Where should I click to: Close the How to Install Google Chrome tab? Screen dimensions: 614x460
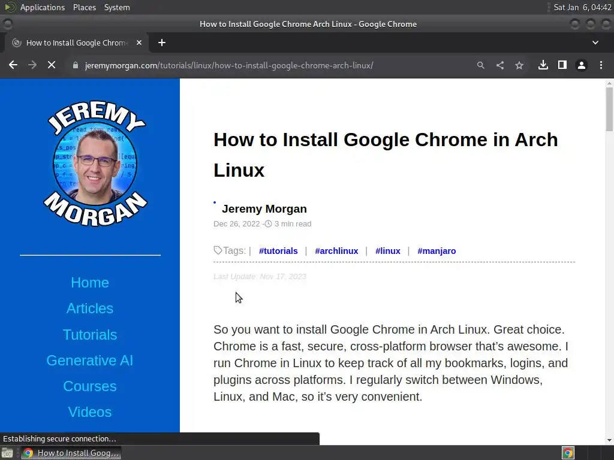point(139,43)
